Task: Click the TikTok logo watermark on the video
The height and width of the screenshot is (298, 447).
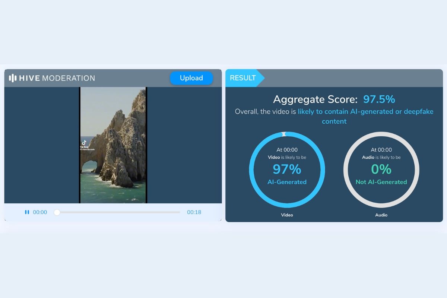Action: tap(84, 143)
